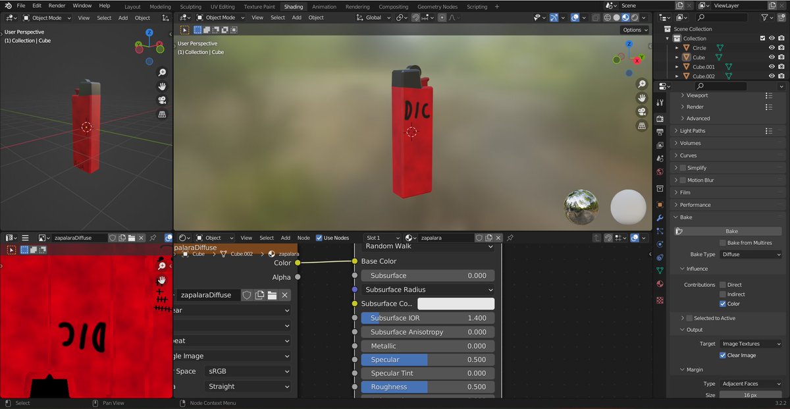Open Options button in main viewport
The height and width of the screenshot is (409, 790).
click(635, 30)
